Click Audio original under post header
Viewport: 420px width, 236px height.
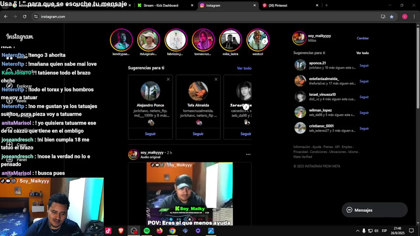150,157
